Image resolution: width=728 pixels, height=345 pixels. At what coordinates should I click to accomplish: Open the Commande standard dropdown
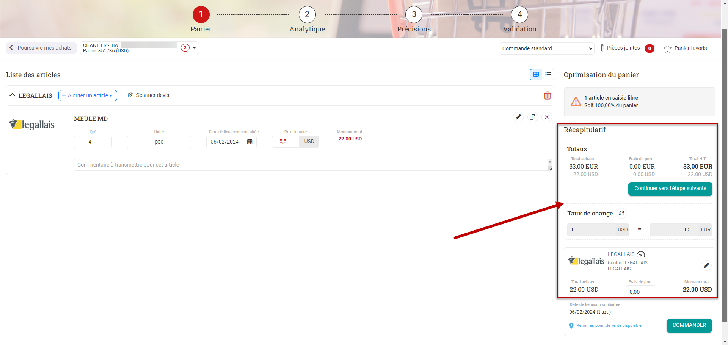[x=546, y=48]
